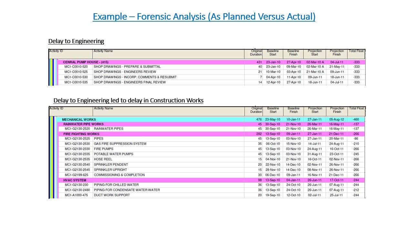The height and width of the screenshot is (232, 413).
Task: Click activity 'POTABLE WATER PUMPS'
Action: click(x=114, y=154)
